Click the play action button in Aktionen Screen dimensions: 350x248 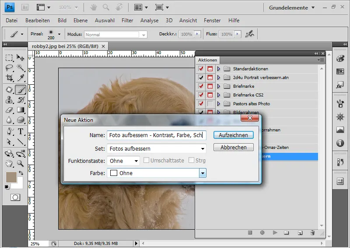click(275, 233)
